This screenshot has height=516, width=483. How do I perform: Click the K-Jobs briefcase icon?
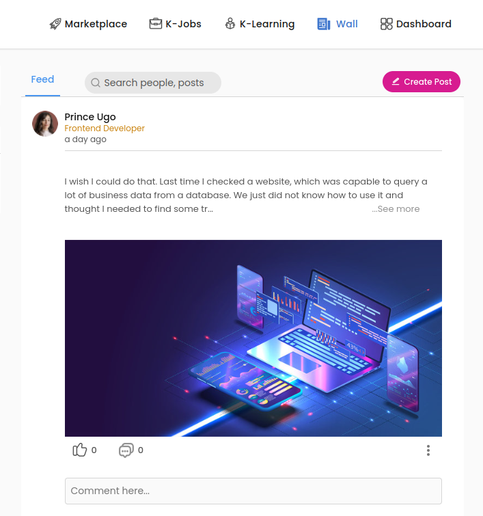[156, 24]
